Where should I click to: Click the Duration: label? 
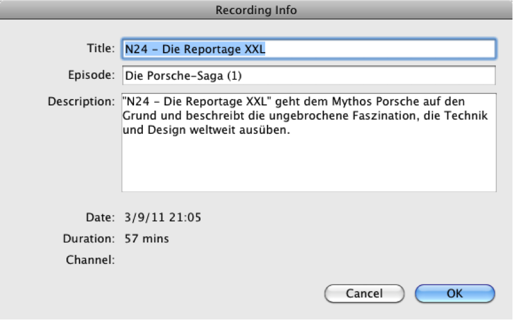coord(89,239)
